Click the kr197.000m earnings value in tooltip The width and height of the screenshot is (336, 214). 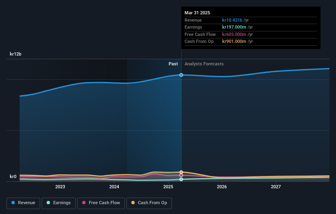[x=234, y=27]
